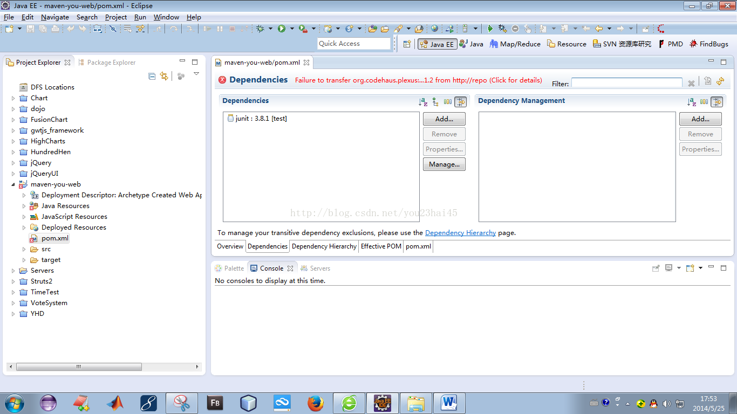Select junit : 3.8.1 [test] dependency
Viewport: 737px width, 414px height.
tap(257, 119)
